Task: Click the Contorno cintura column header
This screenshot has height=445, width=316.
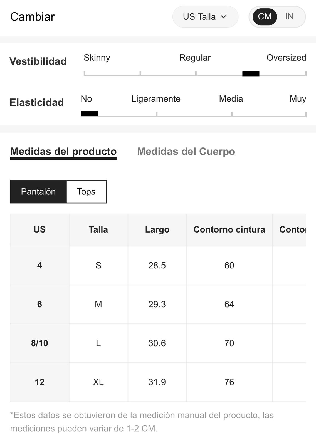Action: [x=229, y=230]
